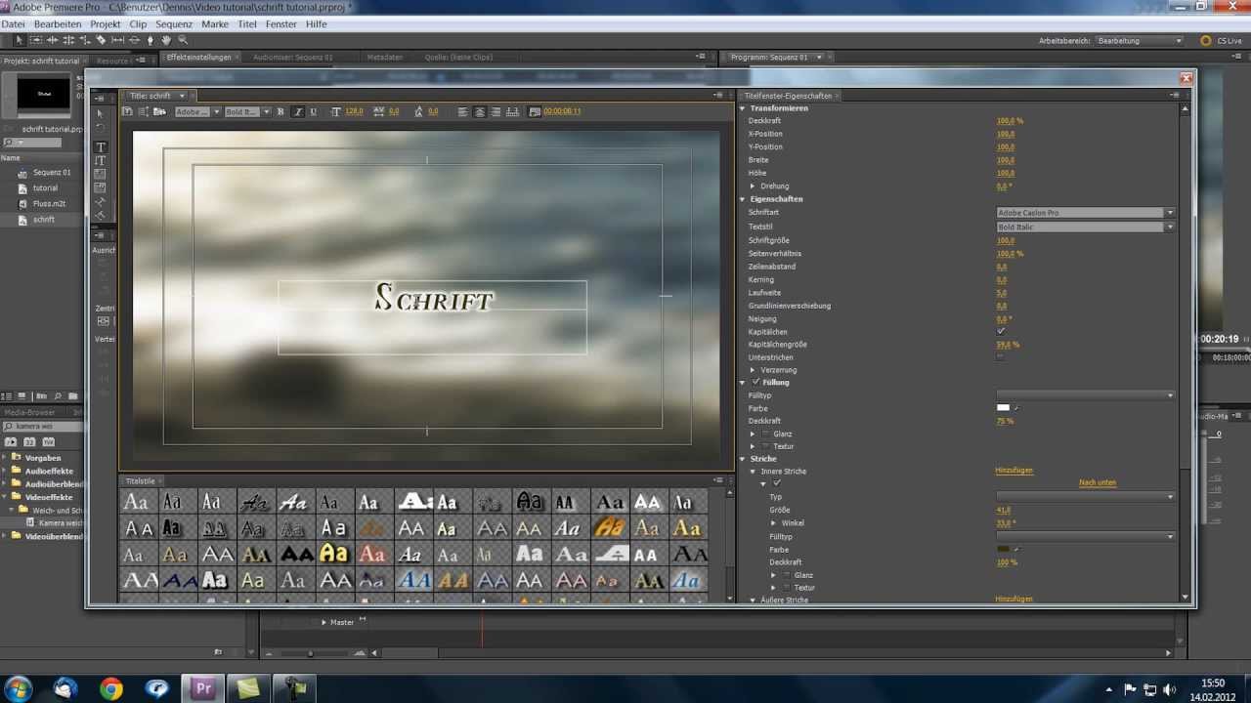The height and width of the screenshot is (703, 1251).
Task: Select the horizontal Type tool in titler
Action: (101, 147)
